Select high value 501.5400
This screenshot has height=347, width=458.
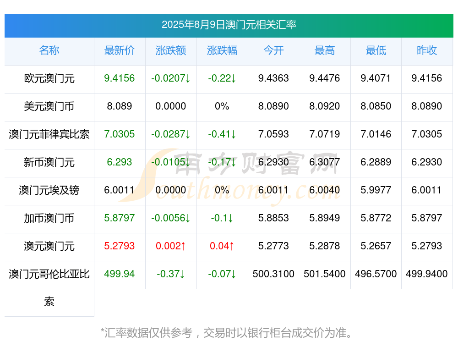point(325,274)
